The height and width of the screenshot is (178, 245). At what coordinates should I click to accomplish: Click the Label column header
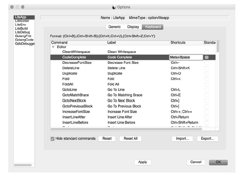click(x=137, y=43)
